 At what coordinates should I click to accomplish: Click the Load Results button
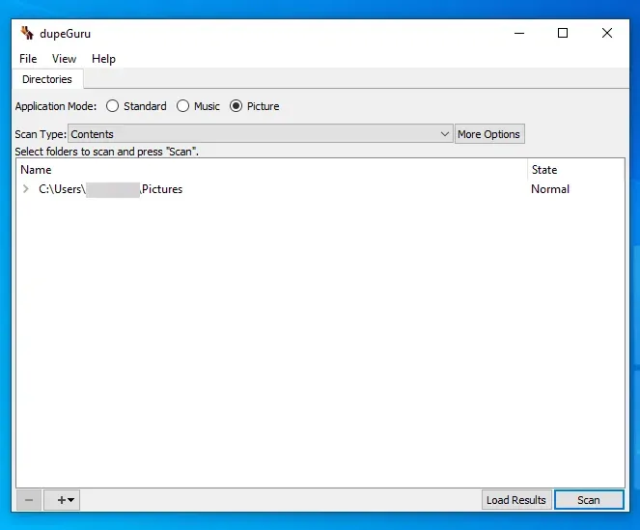click(x=516, y=500)
